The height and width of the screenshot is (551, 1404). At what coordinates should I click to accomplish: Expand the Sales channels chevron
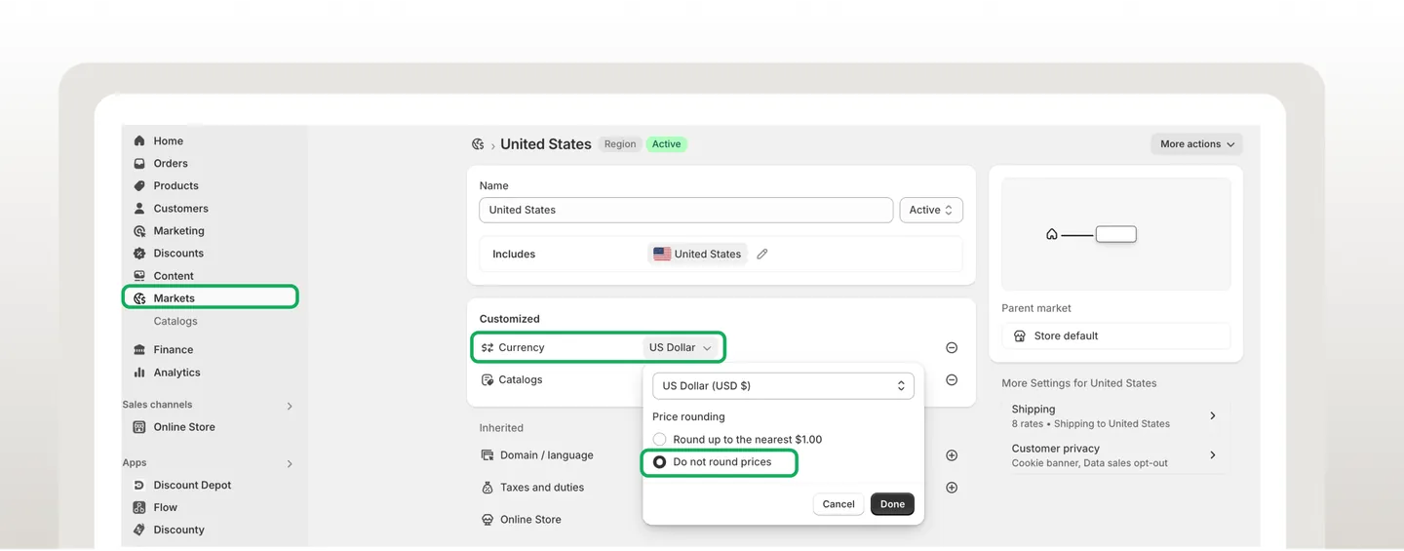click(290, 406)
